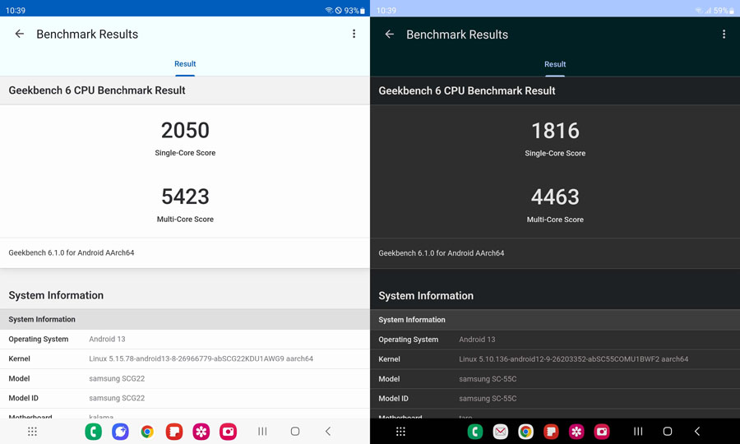
Task: Open three-dot menu in left light panel
Action: pos(354,34)
